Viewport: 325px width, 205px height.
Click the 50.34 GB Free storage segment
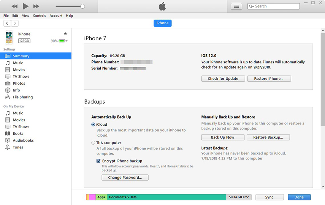[239, 197]
